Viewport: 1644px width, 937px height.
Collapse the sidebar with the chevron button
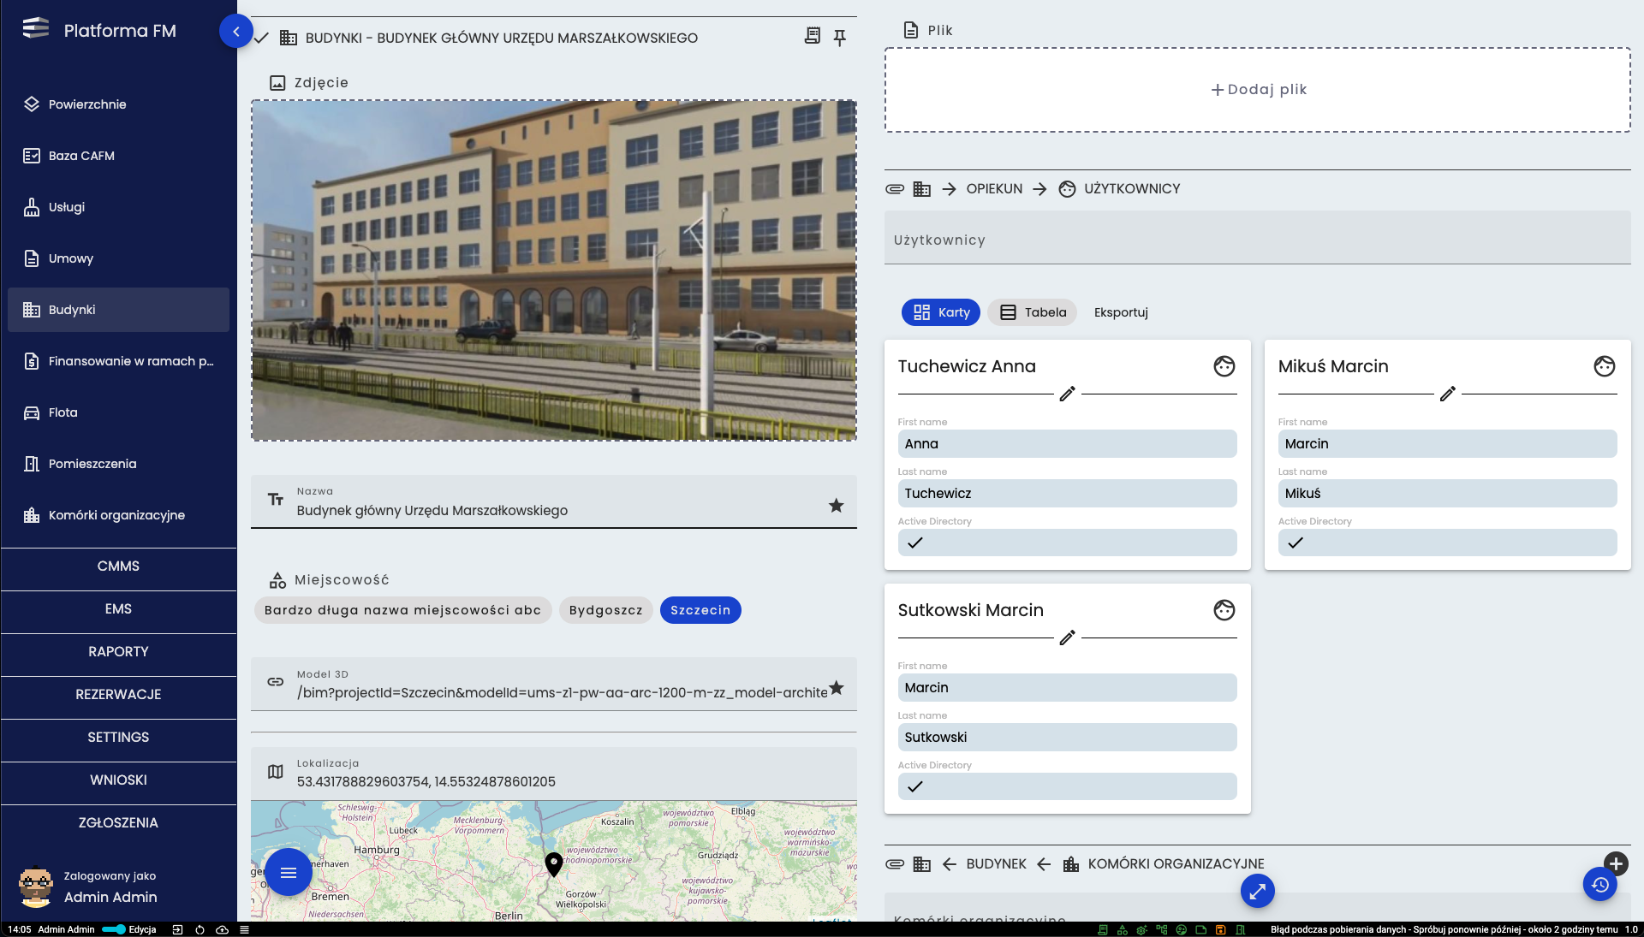pos(236,31)
